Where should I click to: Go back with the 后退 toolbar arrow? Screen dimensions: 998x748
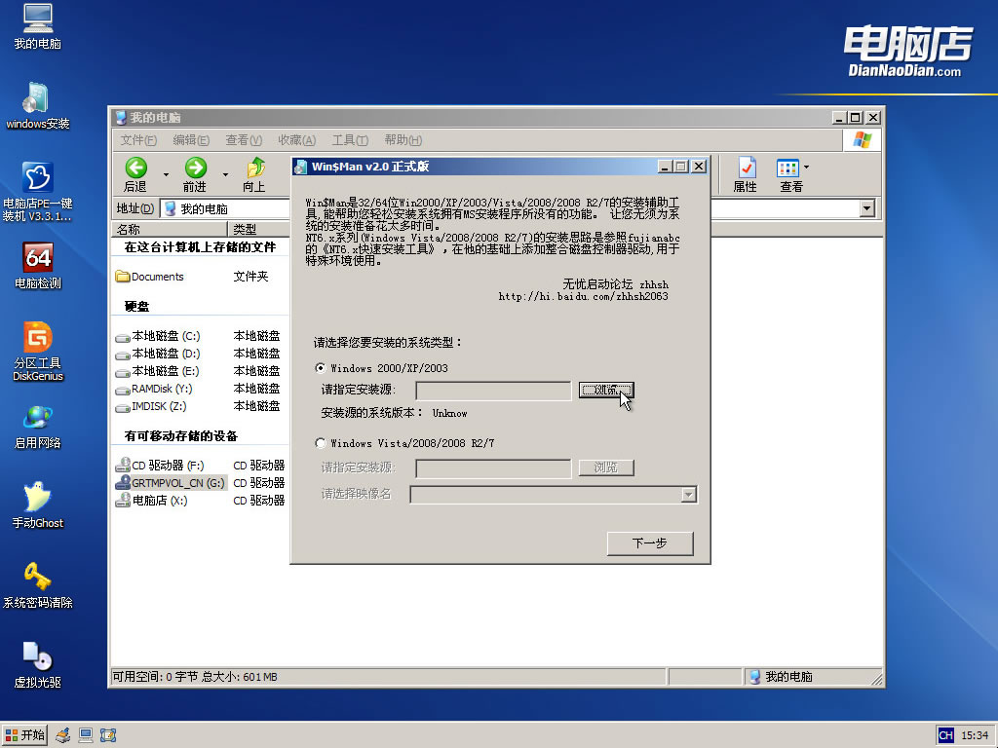coord(135,174)
